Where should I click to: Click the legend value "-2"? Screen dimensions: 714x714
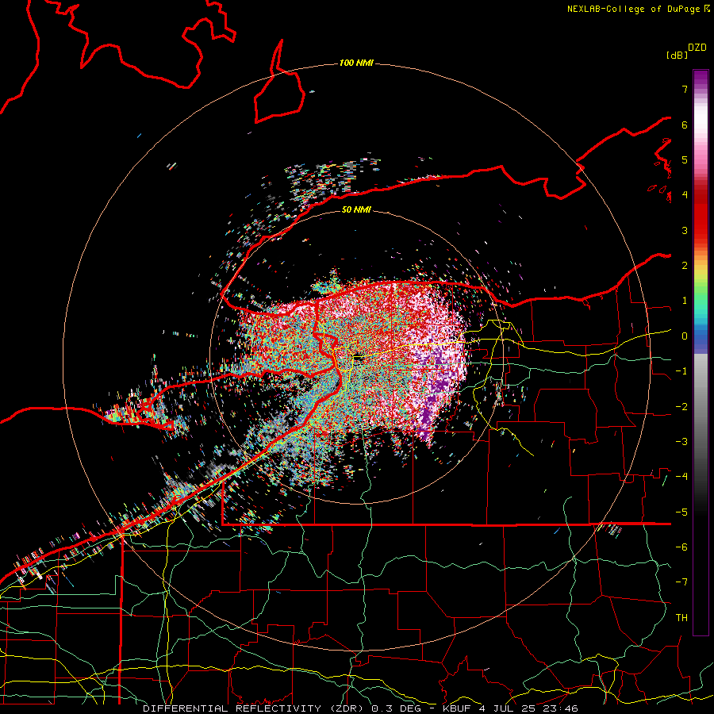coord(681,406)
